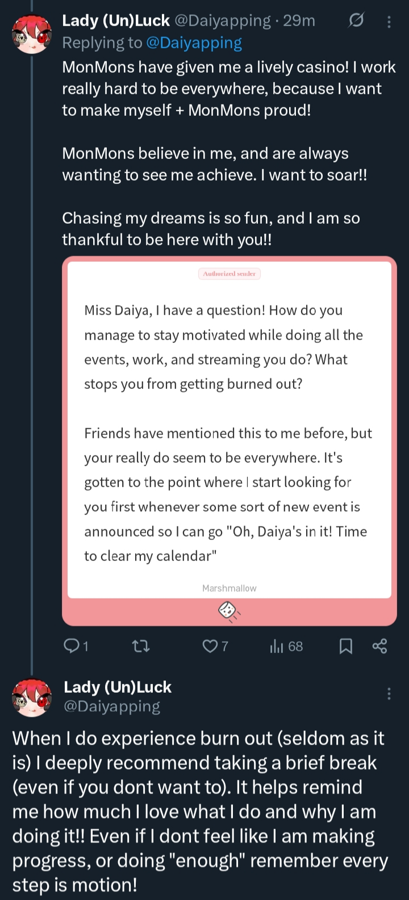Image resolution: width=409 pixels, height=900 pixels.
Task: Open the @Daiyapping handle under second name
Action: point(112,706)
